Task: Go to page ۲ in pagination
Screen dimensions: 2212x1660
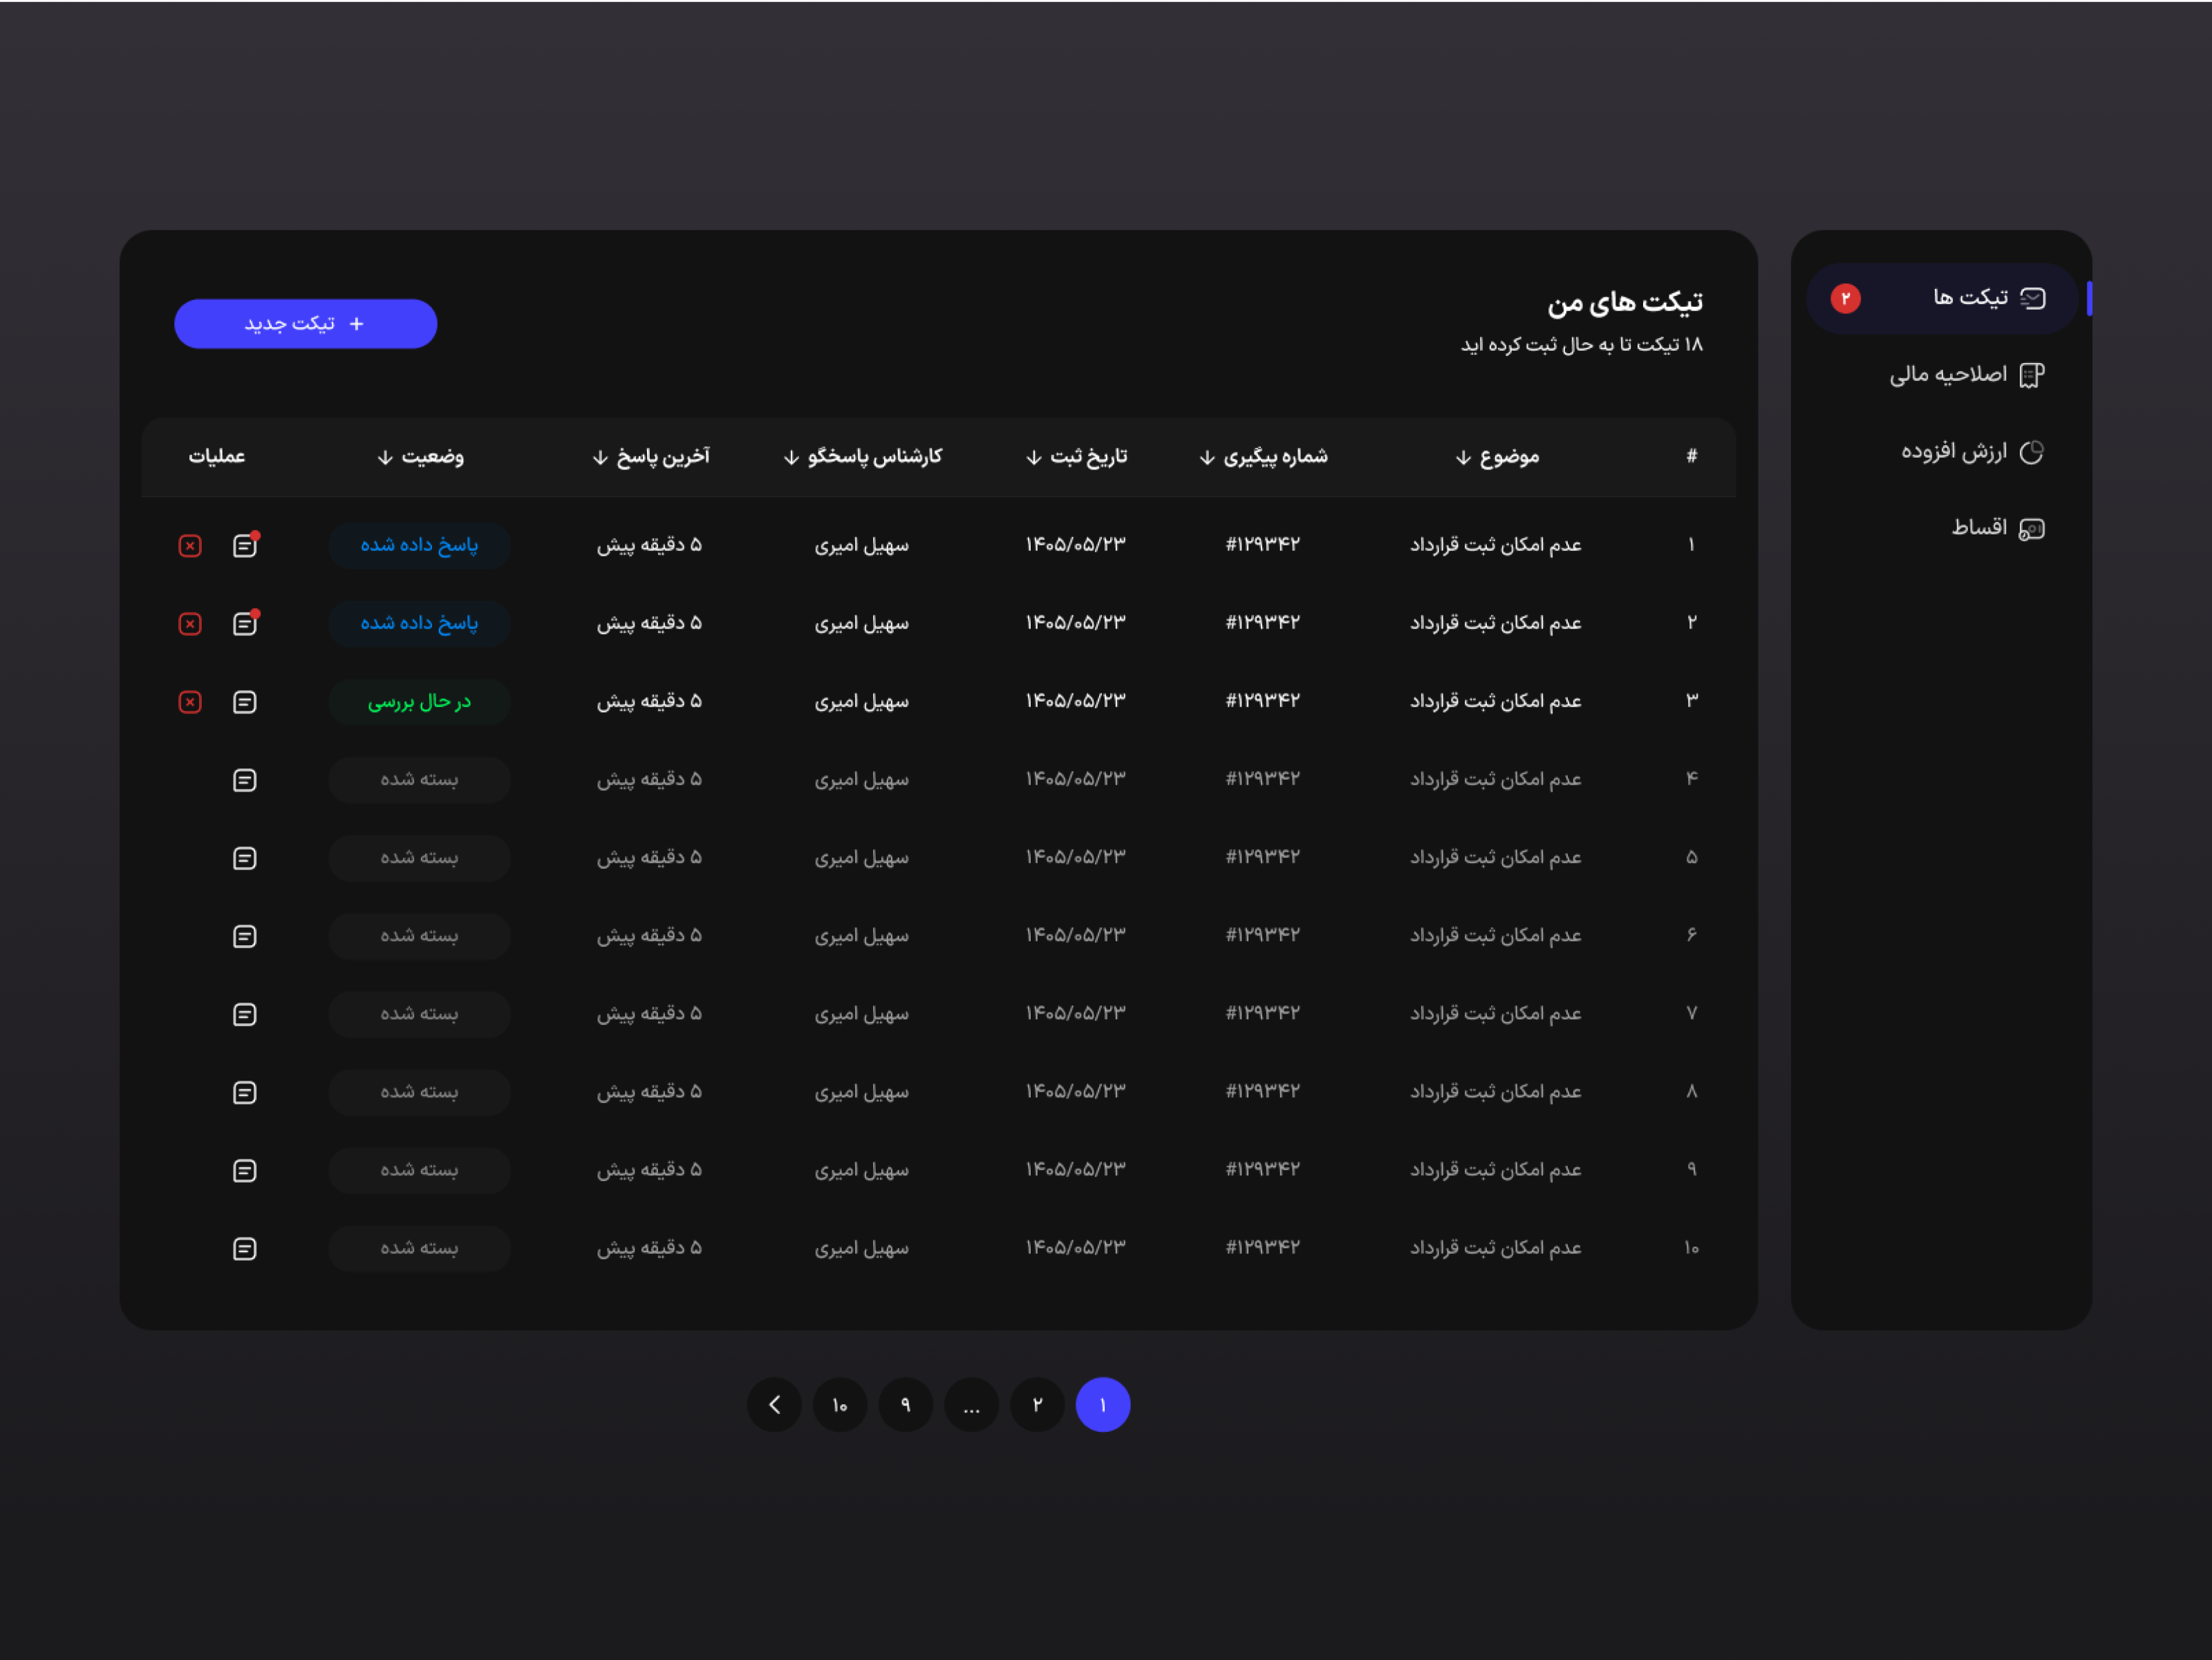Action: pos(1037,1405)
